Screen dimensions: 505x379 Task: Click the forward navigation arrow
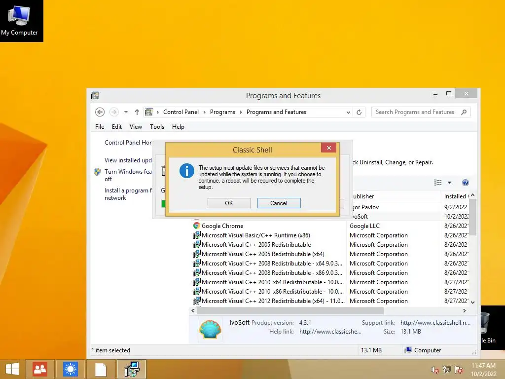click(x=114, y=112)
